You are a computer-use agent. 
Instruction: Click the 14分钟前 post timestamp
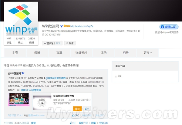tap(8, 123)
